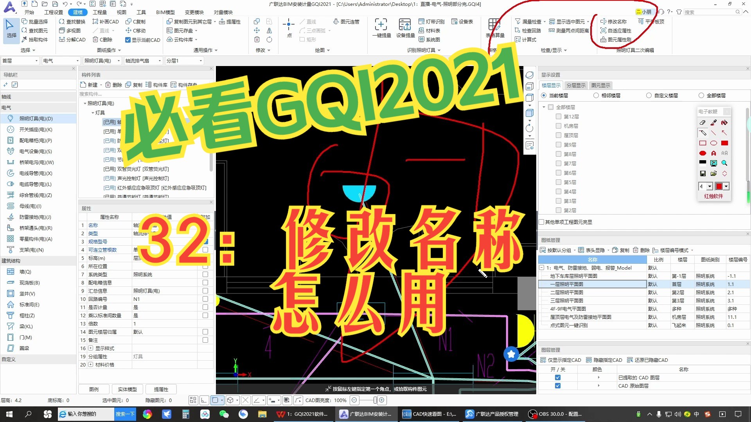Open the 云构件库 panel

(x=182, y=39)
